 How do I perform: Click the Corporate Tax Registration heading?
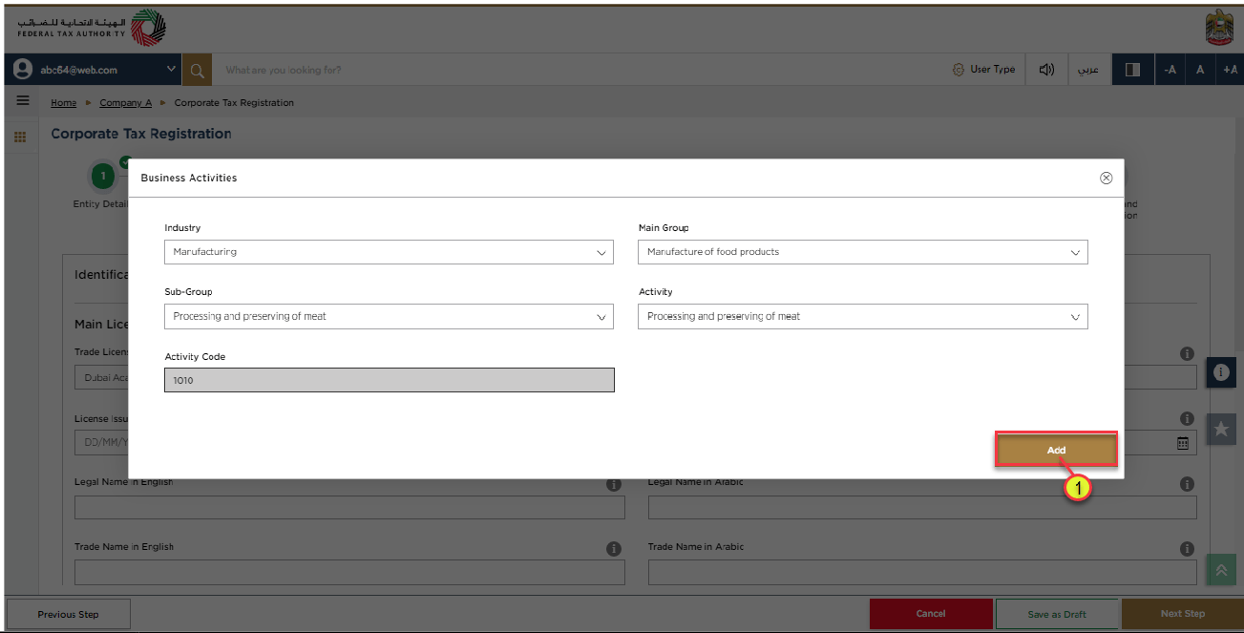coord(141,134)
